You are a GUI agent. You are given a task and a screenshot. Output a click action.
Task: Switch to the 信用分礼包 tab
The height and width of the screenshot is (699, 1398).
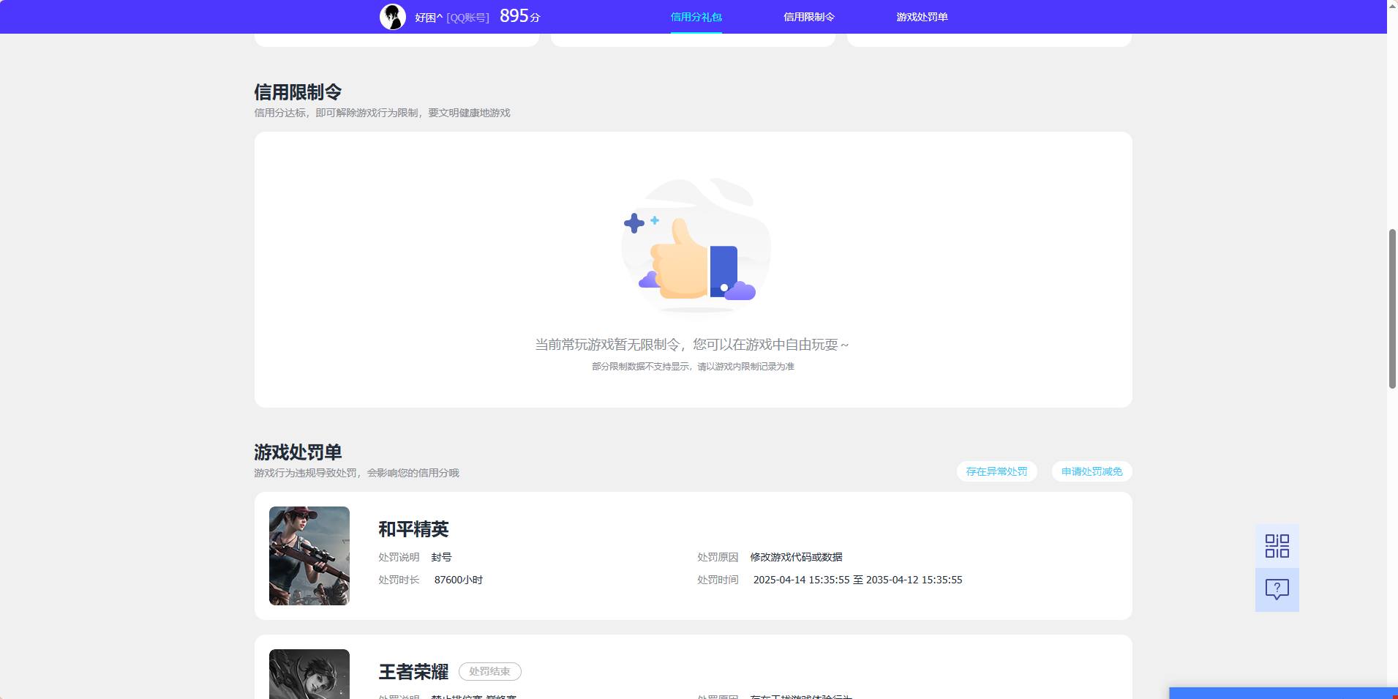coord(696,17)
